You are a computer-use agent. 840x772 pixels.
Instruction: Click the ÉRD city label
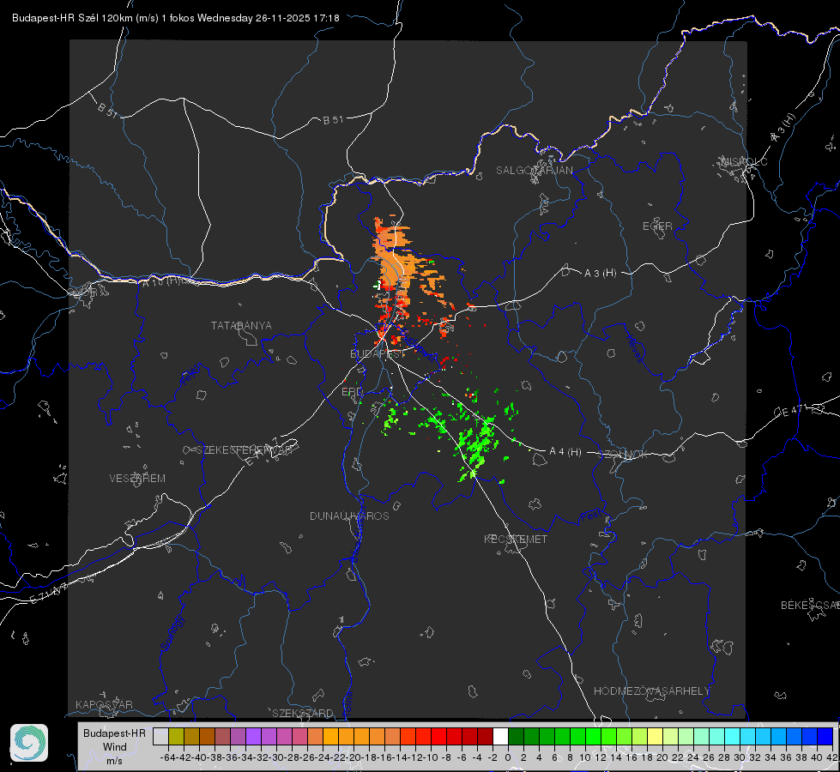point(352,392)
